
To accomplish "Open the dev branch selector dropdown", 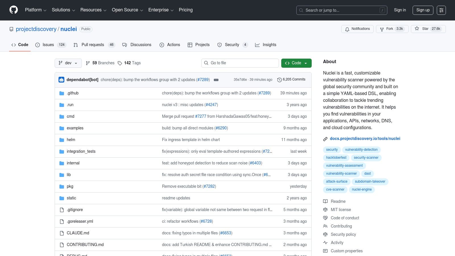I will [68, 63].
